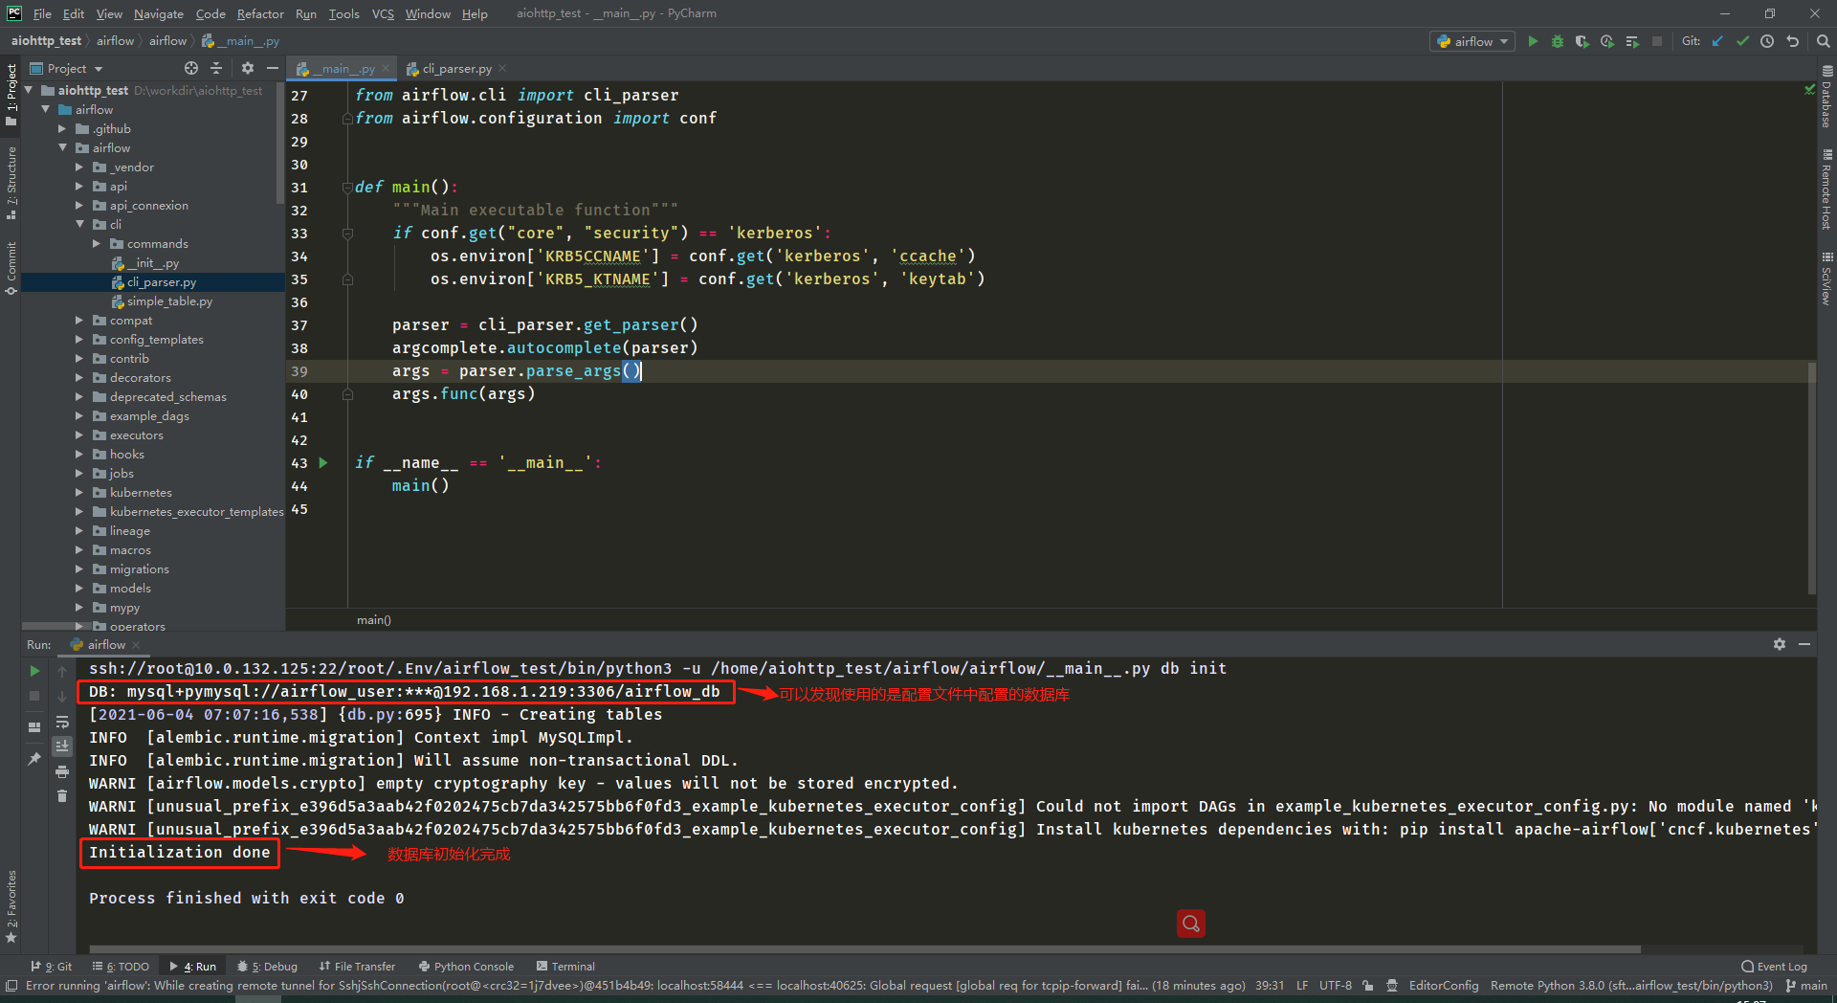Click Down the Stack Trace arrow
This screenshot has height=1003, width=1837.
62,696
